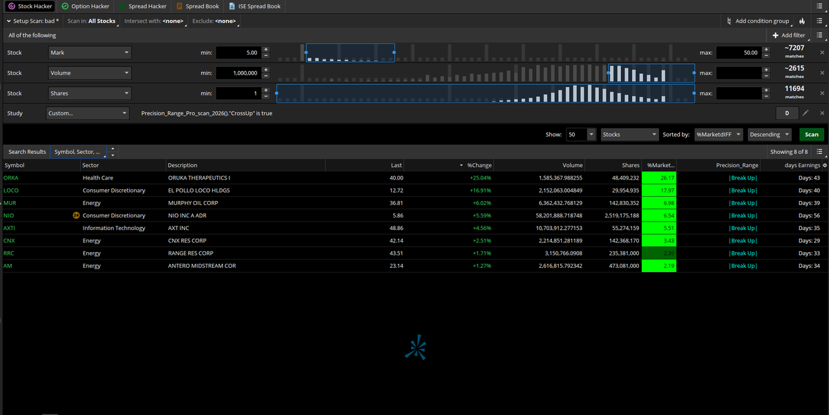This screenshot has width=829, height=415.
Task: Increment the Shares min value
Action: point(266,90)
